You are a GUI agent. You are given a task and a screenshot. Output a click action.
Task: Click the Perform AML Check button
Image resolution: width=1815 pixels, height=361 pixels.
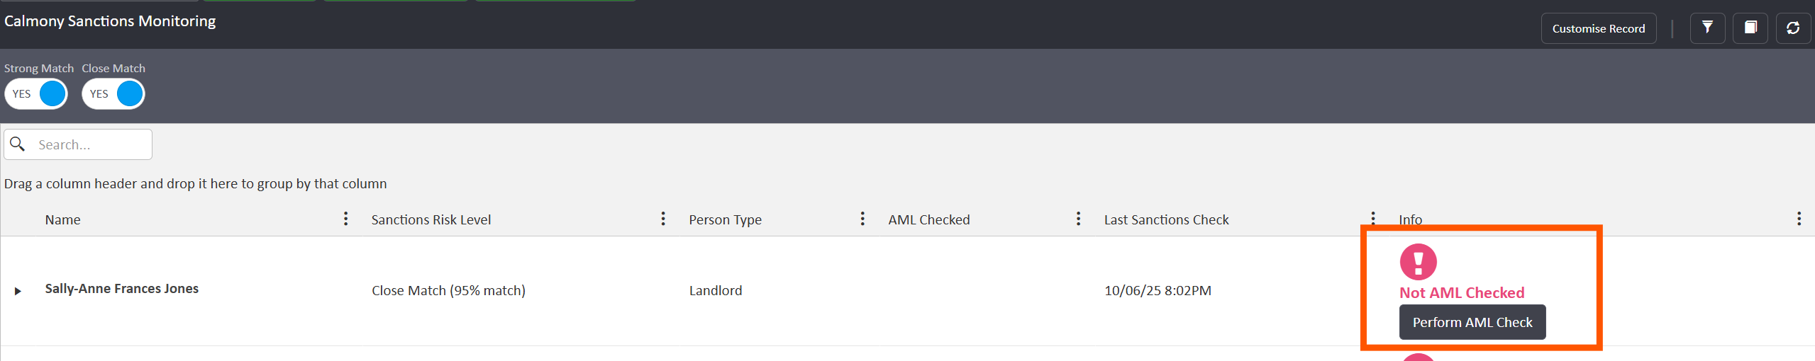[1472, 322]
